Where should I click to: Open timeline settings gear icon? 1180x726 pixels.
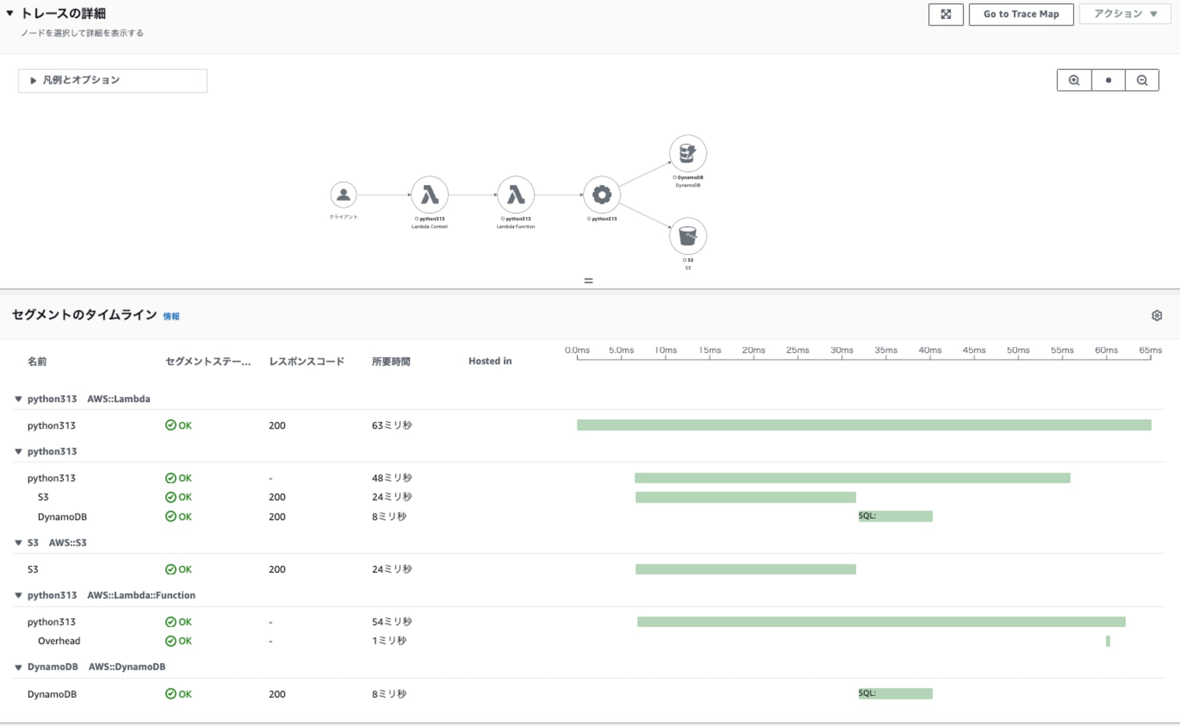[x=1156, y=316]
